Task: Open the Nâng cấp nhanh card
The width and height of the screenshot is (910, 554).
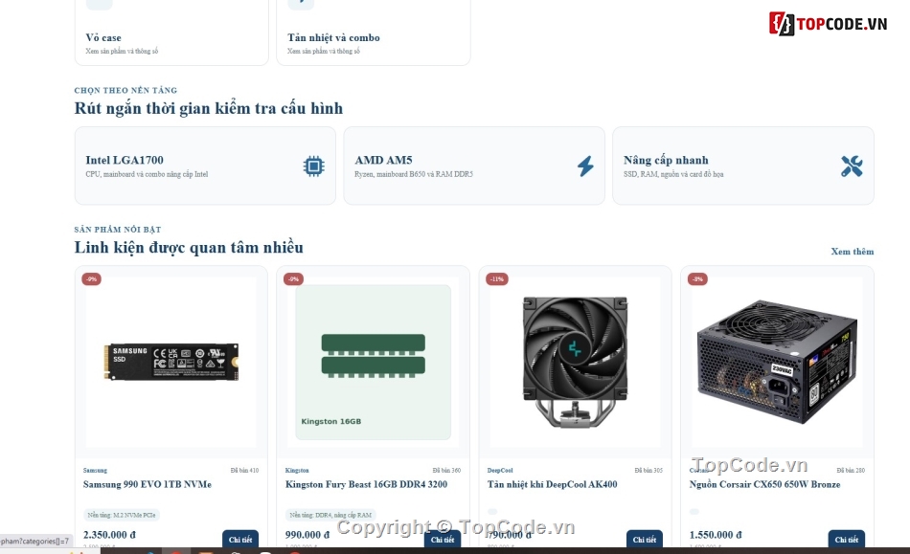Action: (743, 166)
